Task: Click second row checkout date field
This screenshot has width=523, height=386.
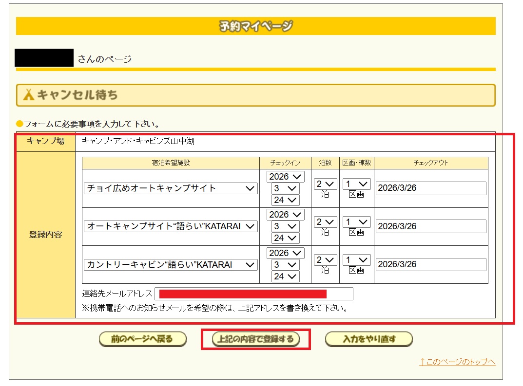Action: coord(430,226)
